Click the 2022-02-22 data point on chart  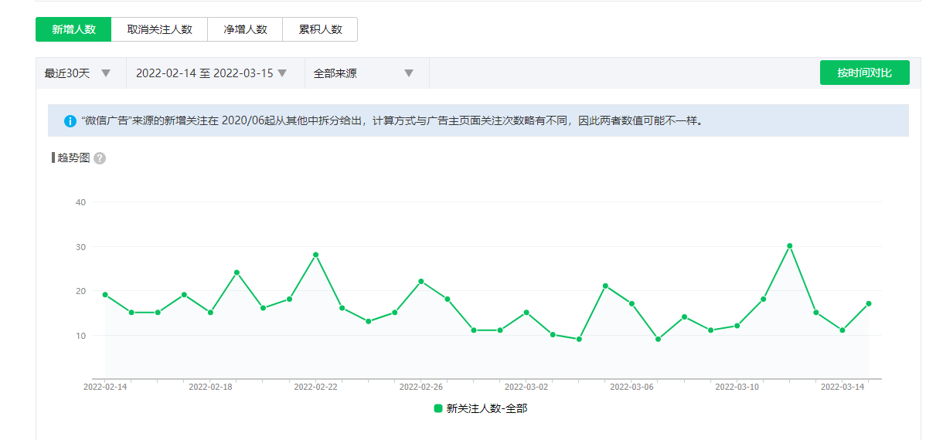315,255
